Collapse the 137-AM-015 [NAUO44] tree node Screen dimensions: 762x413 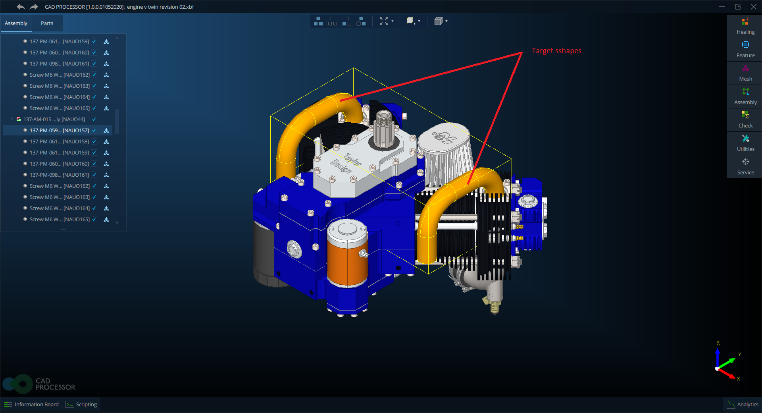coord(12,119)
